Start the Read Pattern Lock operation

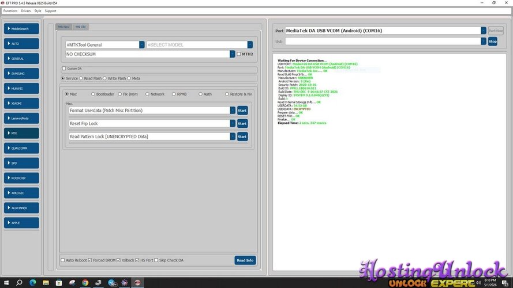coord(242,137)
